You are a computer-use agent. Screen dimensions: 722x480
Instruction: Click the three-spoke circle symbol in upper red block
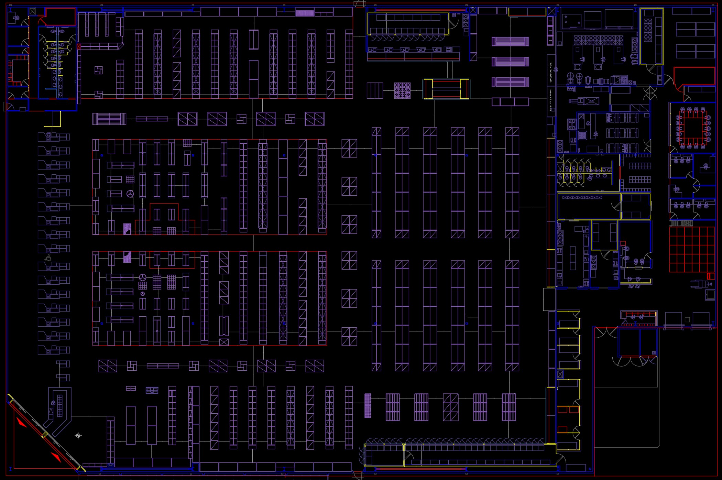pos(130,194)
